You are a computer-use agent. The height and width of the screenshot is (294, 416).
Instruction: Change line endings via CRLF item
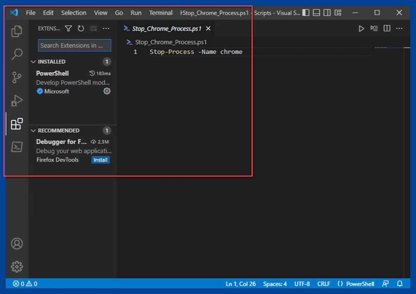point(324,284)
